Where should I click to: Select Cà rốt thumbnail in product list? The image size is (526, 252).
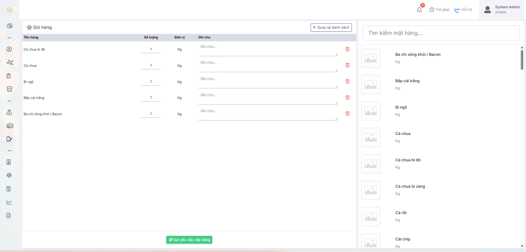point(371,217)
